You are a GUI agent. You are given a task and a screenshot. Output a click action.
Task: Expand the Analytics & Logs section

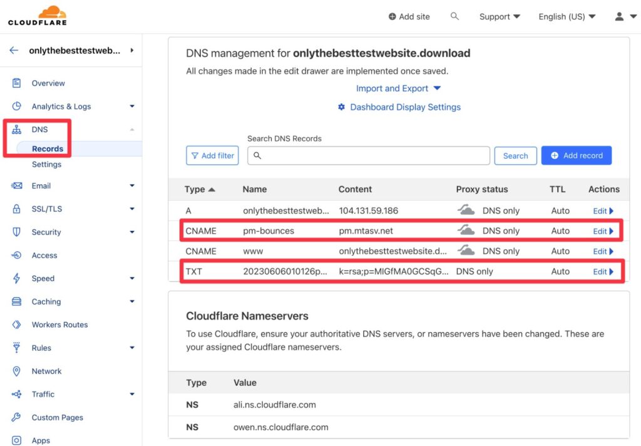61,106
